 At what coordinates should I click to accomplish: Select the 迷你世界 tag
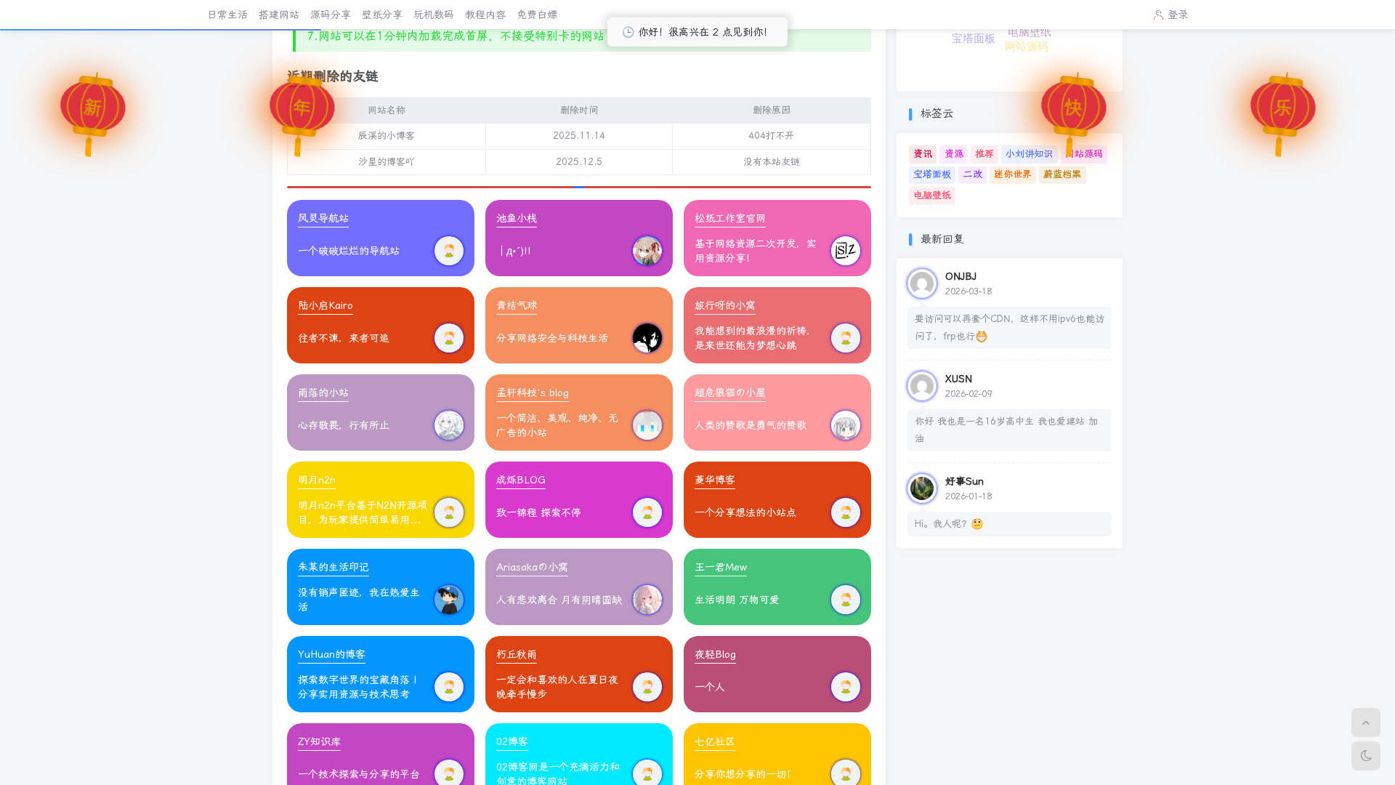coord(1012,174)
